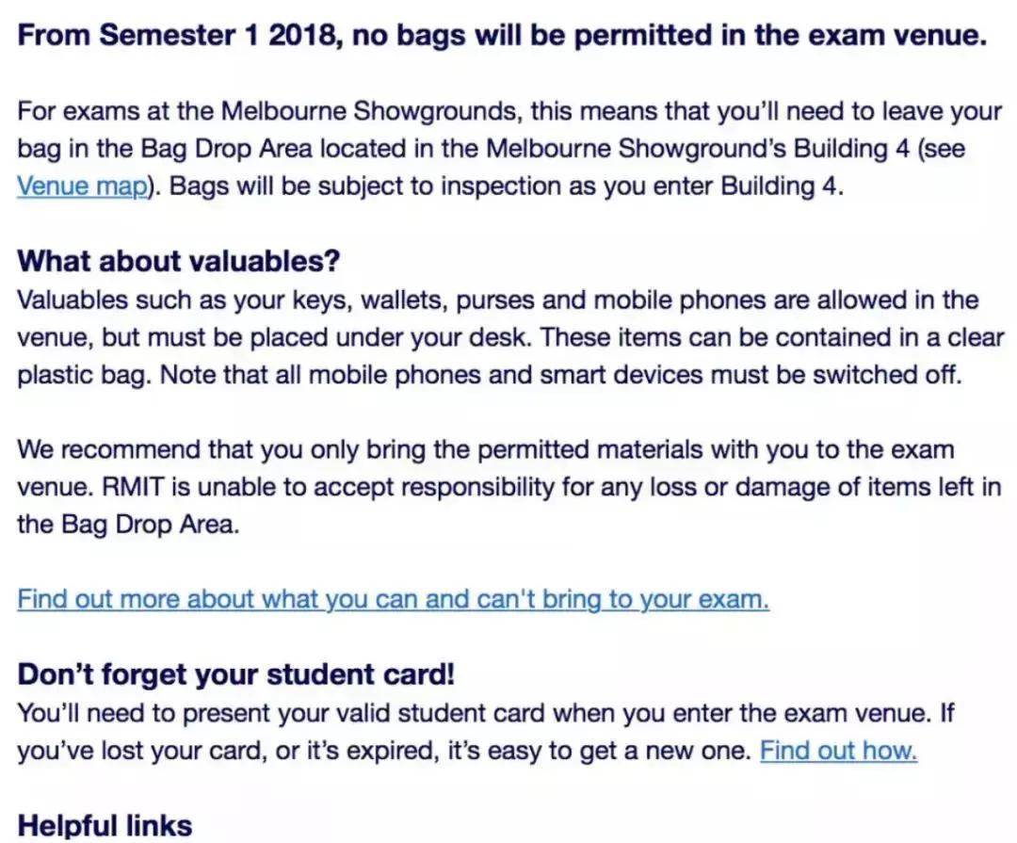
Task: Click the phrase 'plastic bag' in valuables paragraph
Action: tap(80, 374)
